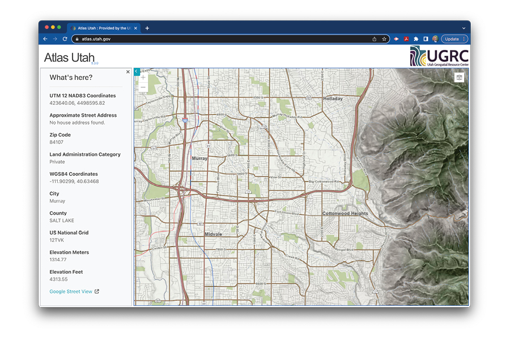Select the WGS84 value -111.90299, 40.63468
This screenshot has width=510, height=340.
74,181
